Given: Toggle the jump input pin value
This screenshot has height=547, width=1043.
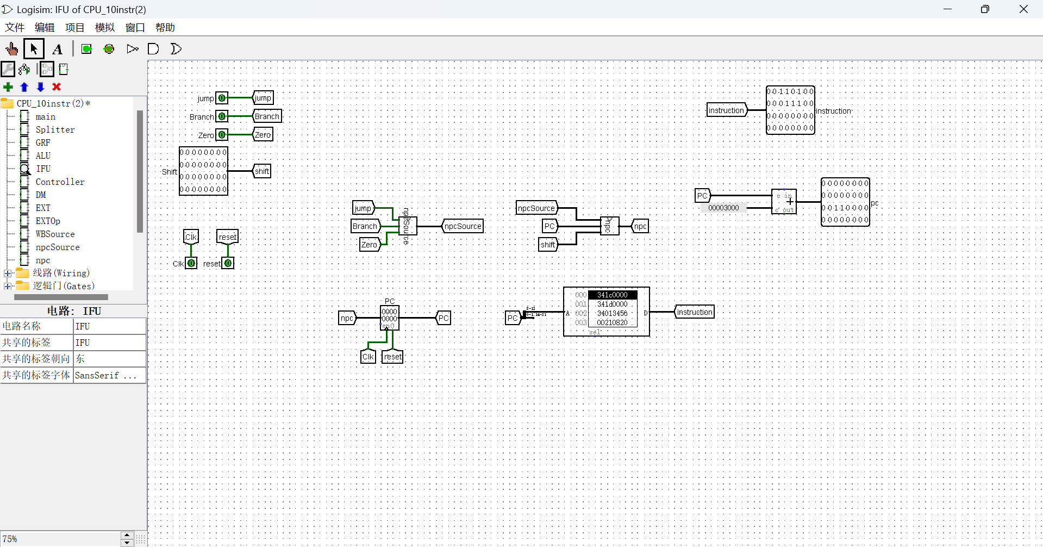Looking at the screenshot, I should (222, 98).
